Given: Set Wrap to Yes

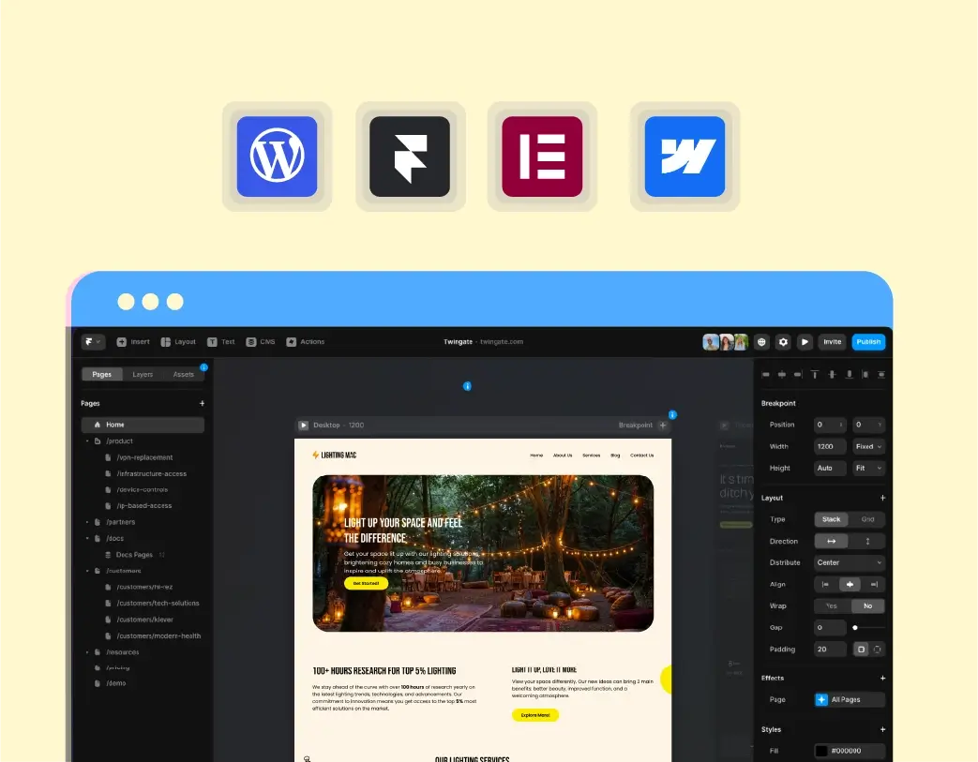Looking at the screenshot, I should [x=832, y=606].
